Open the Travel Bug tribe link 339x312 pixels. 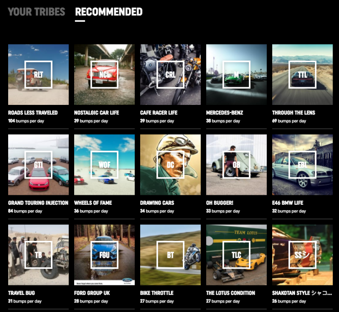coord(21,293)
